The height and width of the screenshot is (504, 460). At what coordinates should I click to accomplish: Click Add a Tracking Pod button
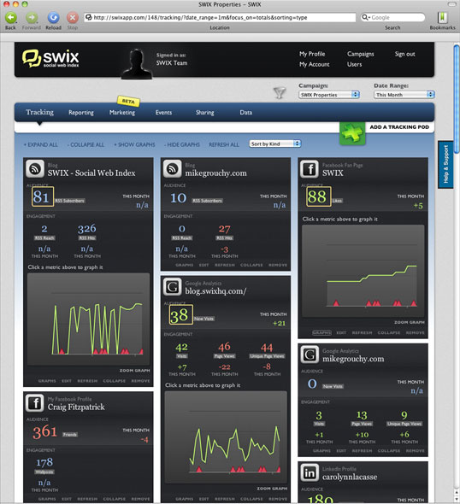tap(399, 127)
